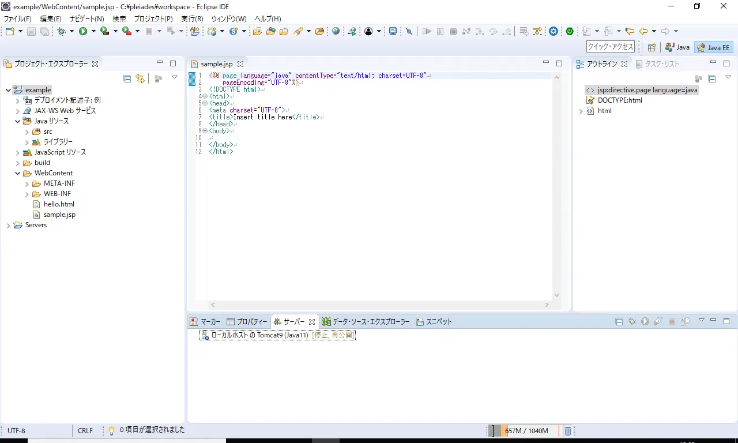
Task: Click the Run External Tools icon
Action: (x=127, y=31)
